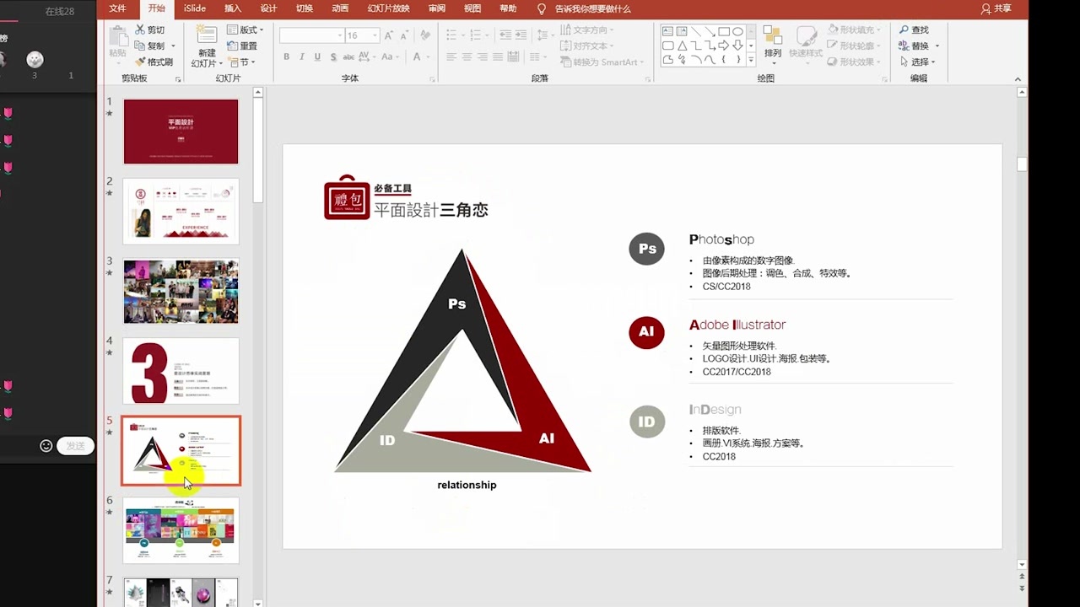
Task: Select the Format Painter (格式刷) tool
Action: 154,62
